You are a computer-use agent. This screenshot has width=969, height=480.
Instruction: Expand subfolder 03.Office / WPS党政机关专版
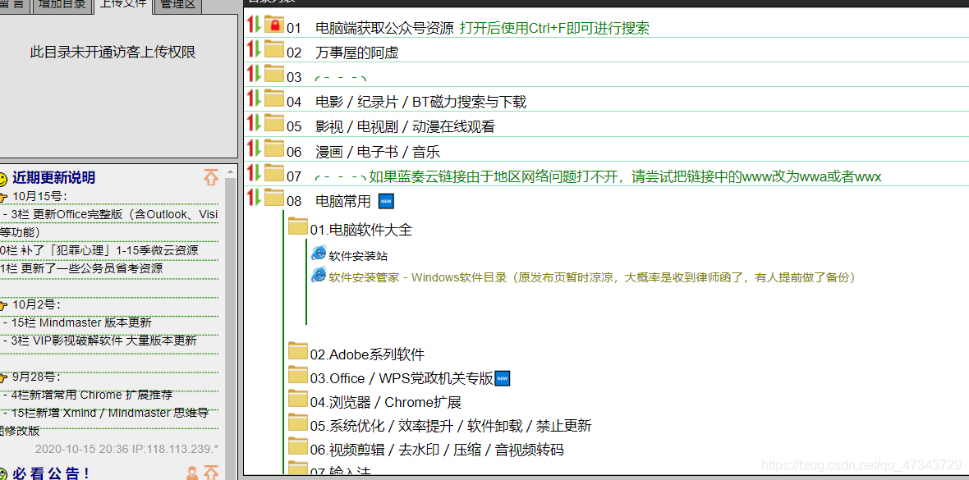[402, 378]
